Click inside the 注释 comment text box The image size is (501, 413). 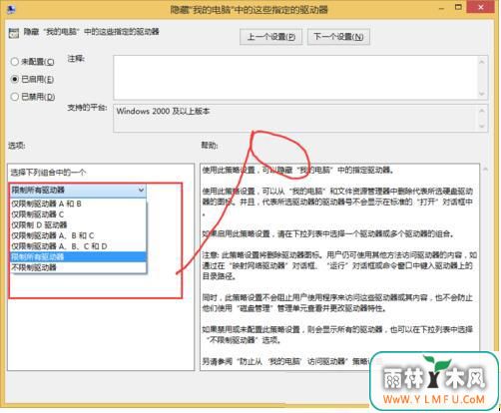(x=295, y=78)
